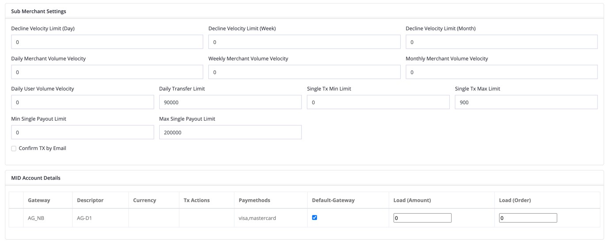Select the Single Tx Min Limit input

click(378, 102)
